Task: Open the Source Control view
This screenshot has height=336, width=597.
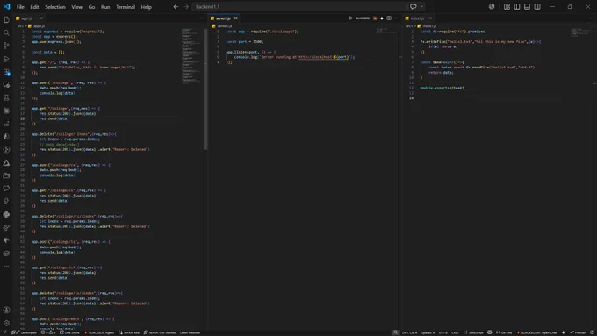Action: pyautogui.click(x=6, y=46)
